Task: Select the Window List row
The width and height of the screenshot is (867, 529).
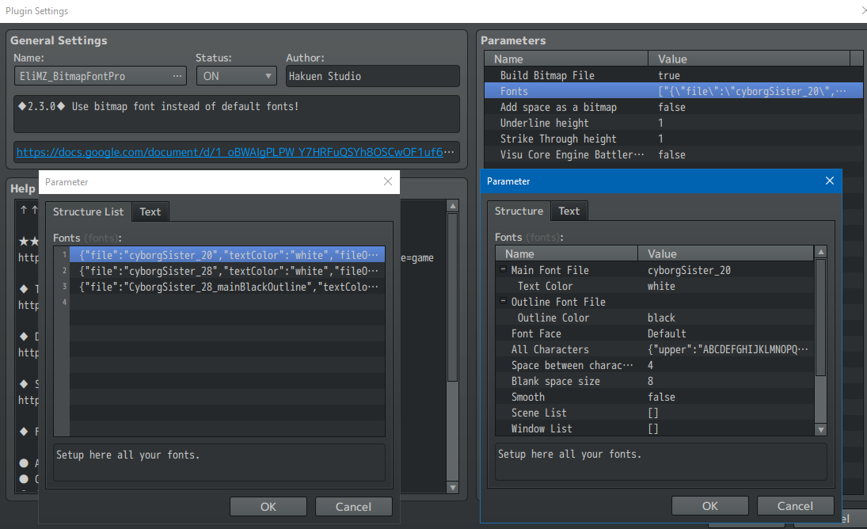Action: 655,428
